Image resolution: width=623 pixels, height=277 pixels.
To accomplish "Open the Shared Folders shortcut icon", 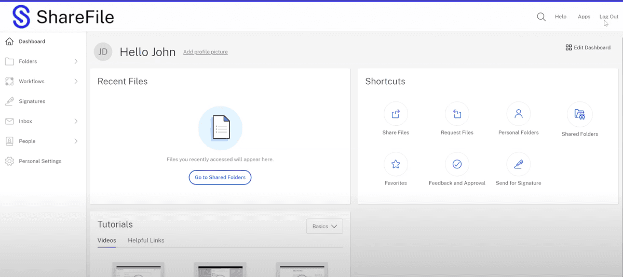I will click(580, 114).
